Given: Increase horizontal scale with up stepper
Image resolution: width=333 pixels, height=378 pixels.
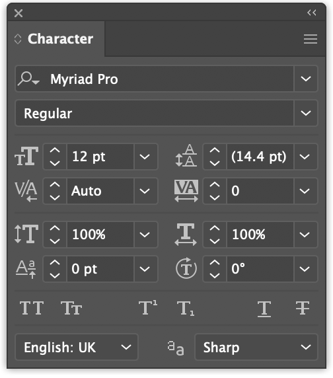Looking at the screenshot, I should 215,229.
